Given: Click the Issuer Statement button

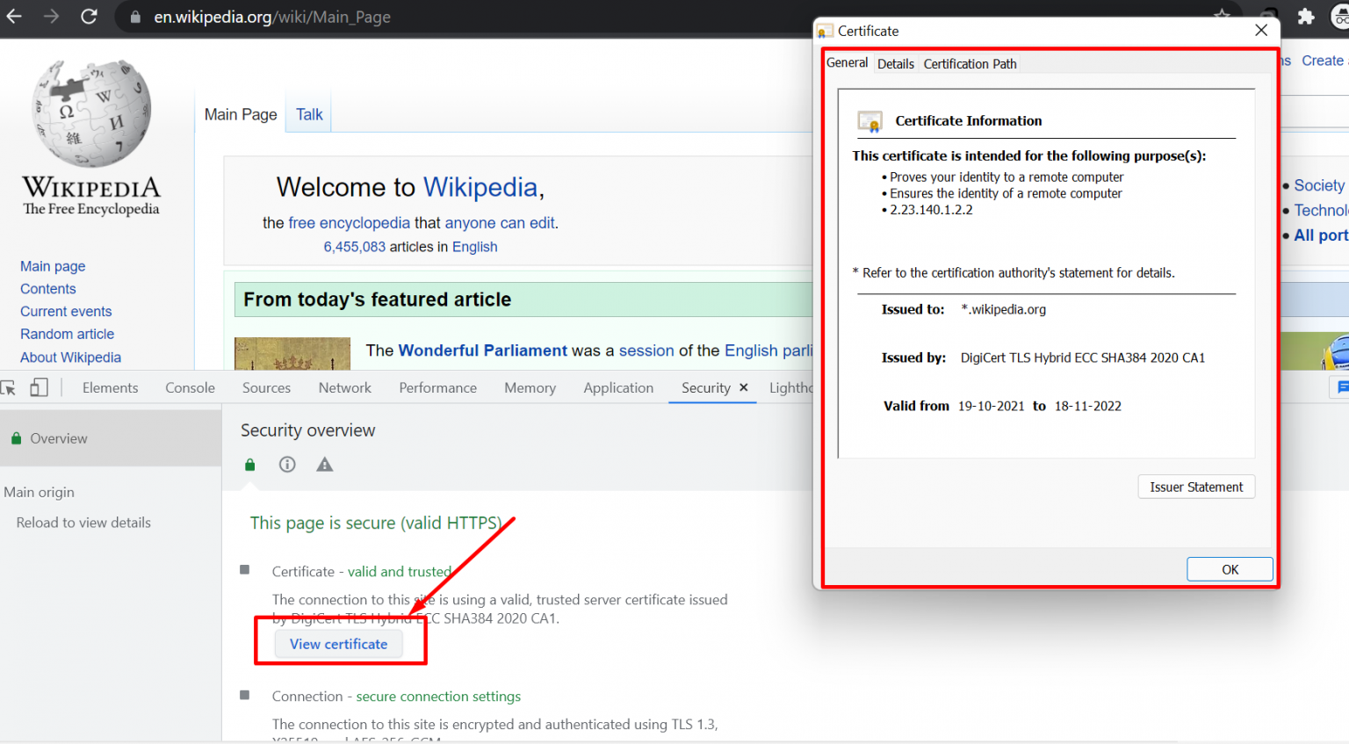Looking at the screenshot, I should [1196, 487].
